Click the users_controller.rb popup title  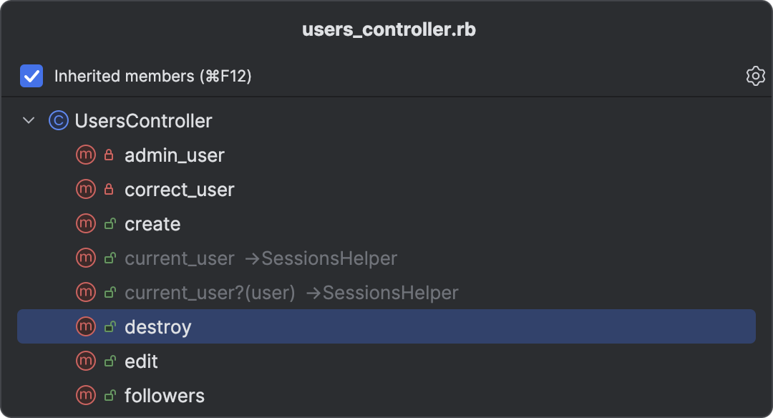pos(389,30)
